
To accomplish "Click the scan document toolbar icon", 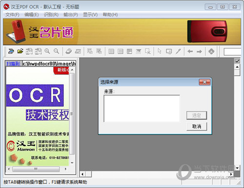I will click(x=11, y=51).
